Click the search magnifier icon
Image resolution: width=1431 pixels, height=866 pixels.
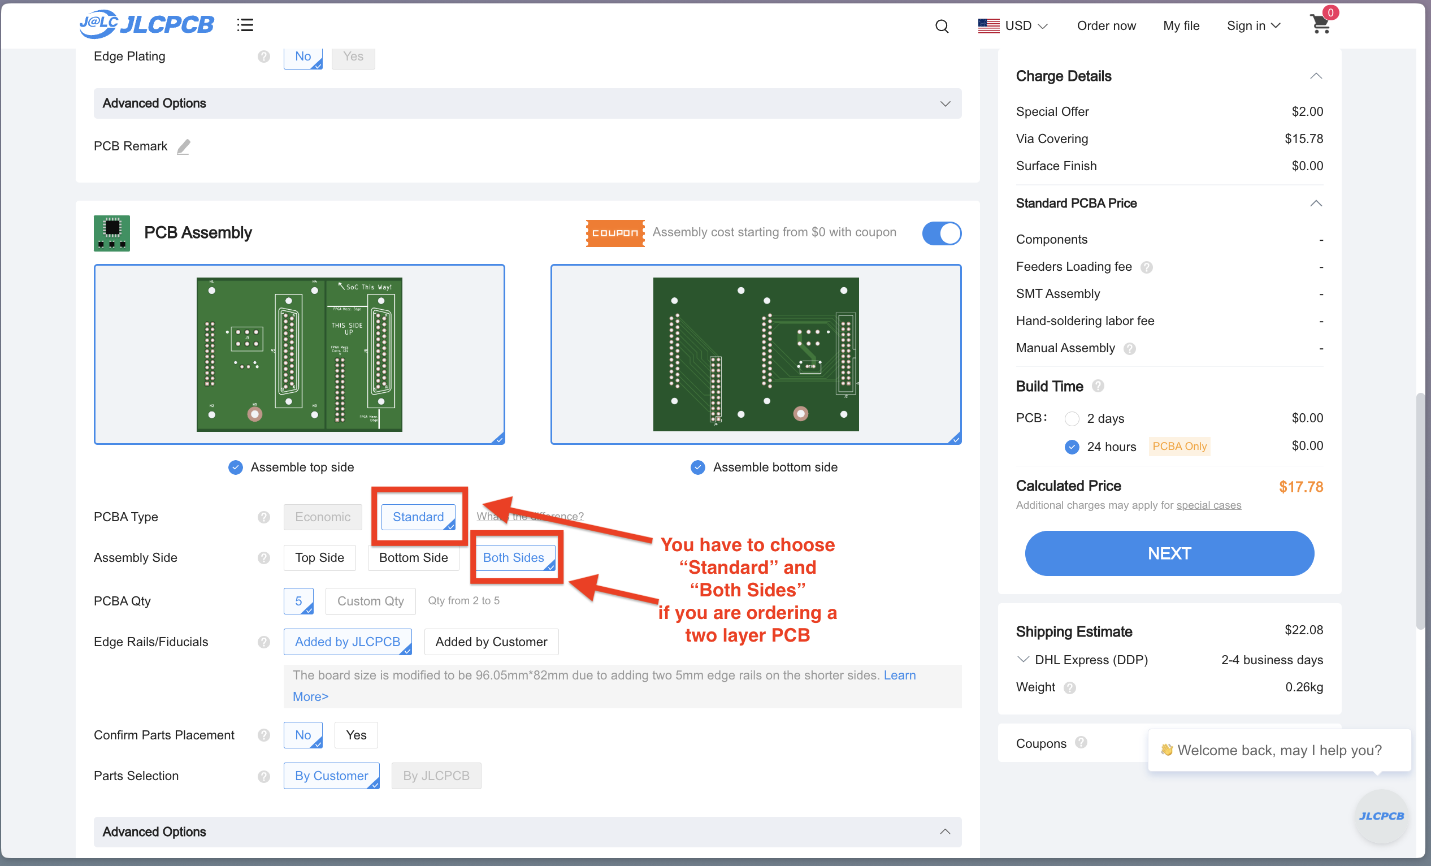(942, 26)
